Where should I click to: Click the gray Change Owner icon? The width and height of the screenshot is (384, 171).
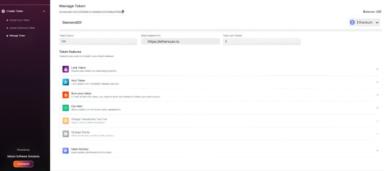pos(65,134)
